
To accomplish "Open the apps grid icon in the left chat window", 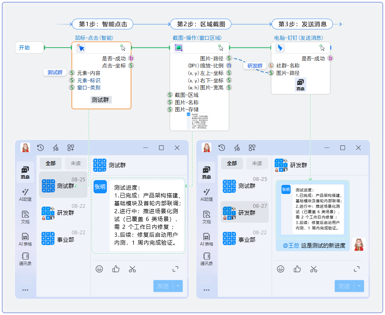I will 71,148.
